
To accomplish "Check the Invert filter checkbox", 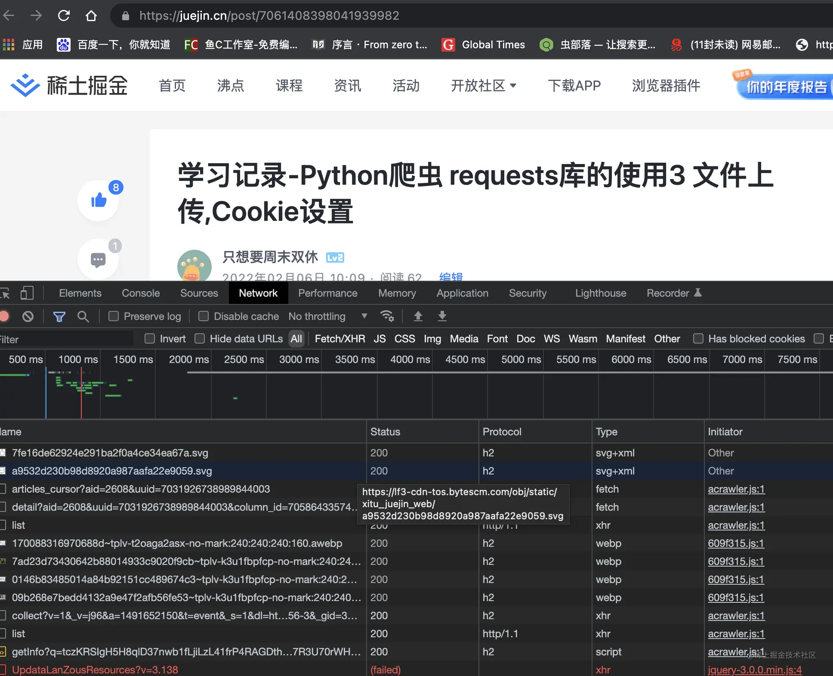I will pyautogui.click(x=149, y=338).
